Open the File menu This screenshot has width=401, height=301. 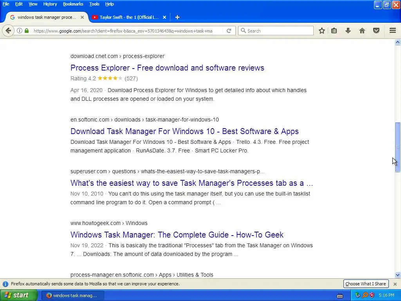tap(6, 4)
